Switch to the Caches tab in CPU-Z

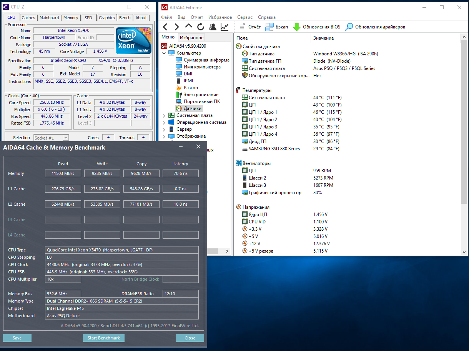[28, 18]
